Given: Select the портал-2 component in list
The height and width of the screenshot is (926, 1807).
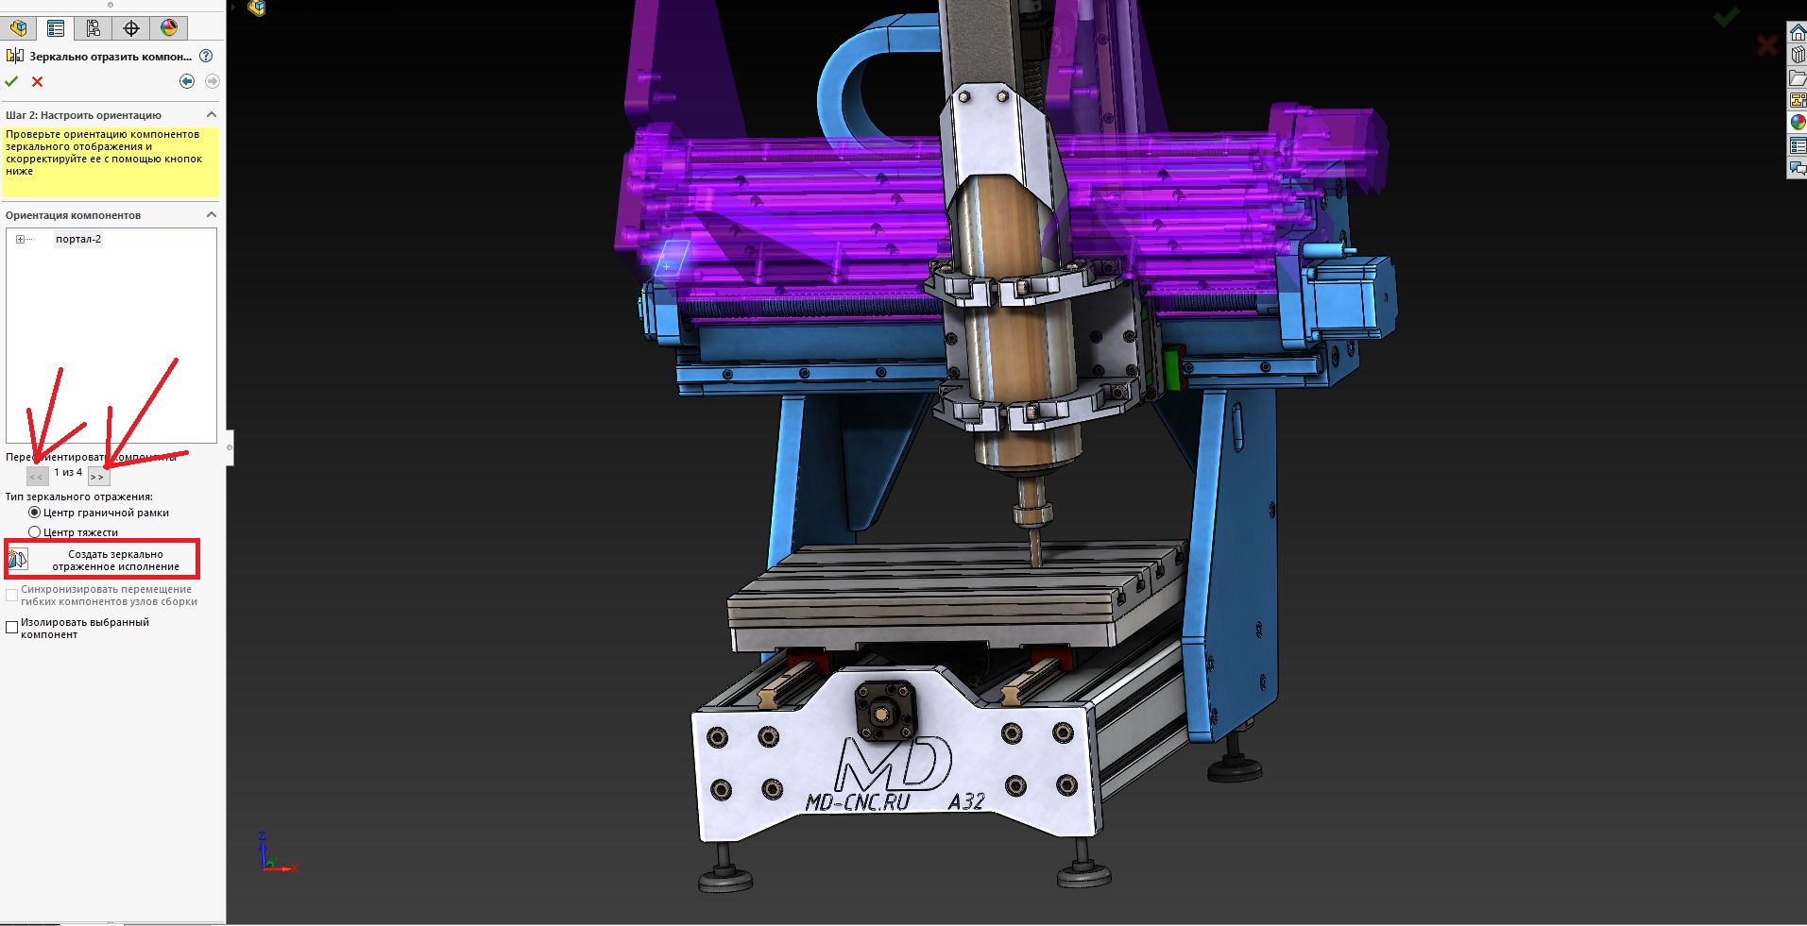Looking at the screenshot, I should [78, 239].
